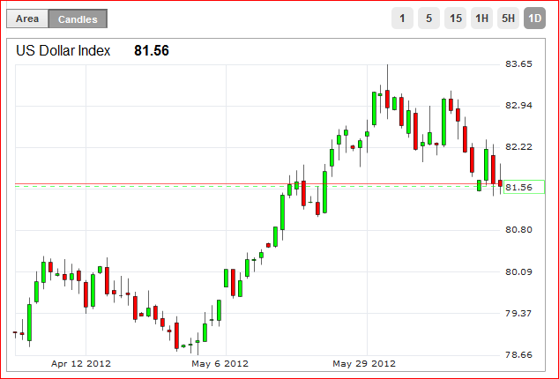The image size is (559, 379).
Task: Select the Candles chart view
Action: (x=78, y=19)
